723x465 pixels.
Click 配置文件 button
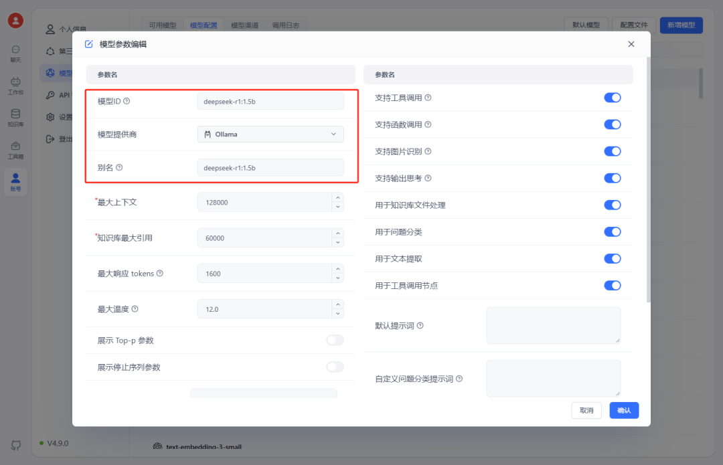[633, 25]
